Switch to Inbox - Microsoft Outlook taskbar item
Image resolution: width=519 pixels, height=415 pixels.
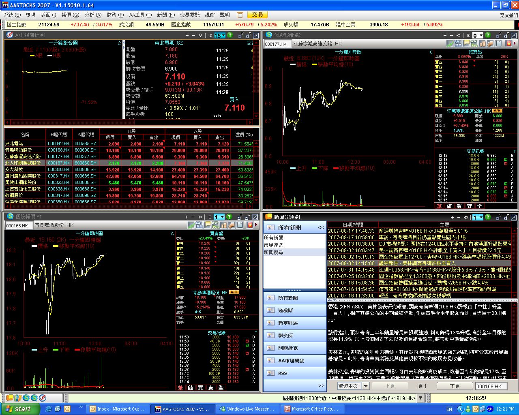pyautogui.click(x=118, y=409)
